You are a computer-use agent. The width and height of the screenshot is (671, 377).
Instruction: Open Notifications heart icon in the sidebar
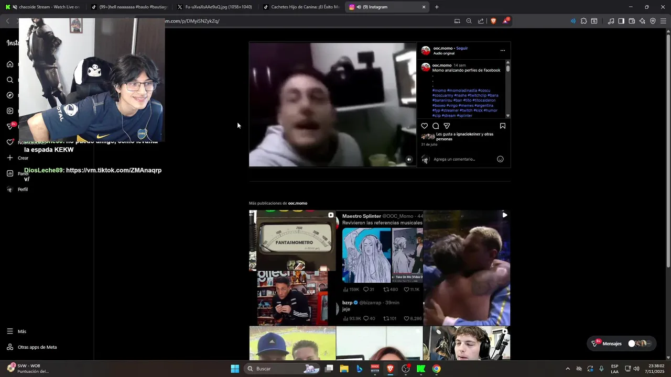[x=10, y=142]
